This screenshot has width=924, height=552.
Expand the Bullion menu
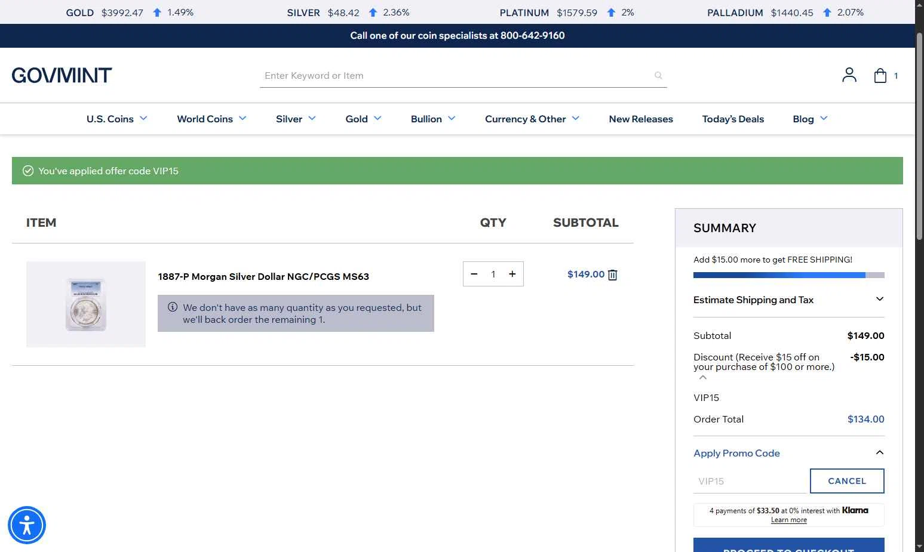(x=433, y=119)
